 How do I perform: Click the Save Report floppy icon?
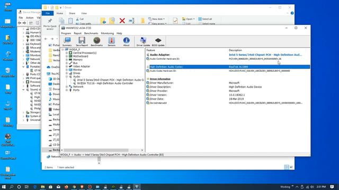tap(82, 42)
